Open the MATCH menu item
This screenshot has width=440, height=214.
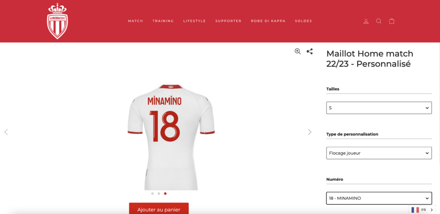pos(135,21)
